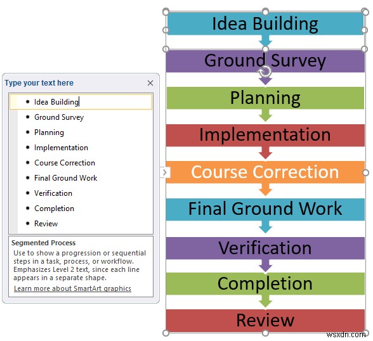Viewport: 373px width, 341px height.
Task: Click bottom-left corner handle of SmartArt frame
Action: [x=166, y=333]
